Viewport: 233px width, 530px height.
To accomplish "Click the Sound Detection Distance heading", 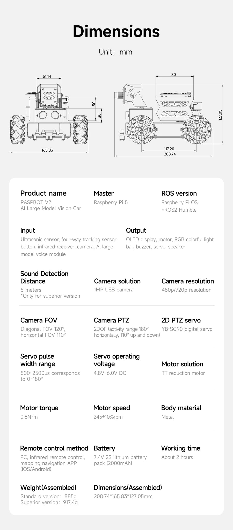I will pos(44,277).
